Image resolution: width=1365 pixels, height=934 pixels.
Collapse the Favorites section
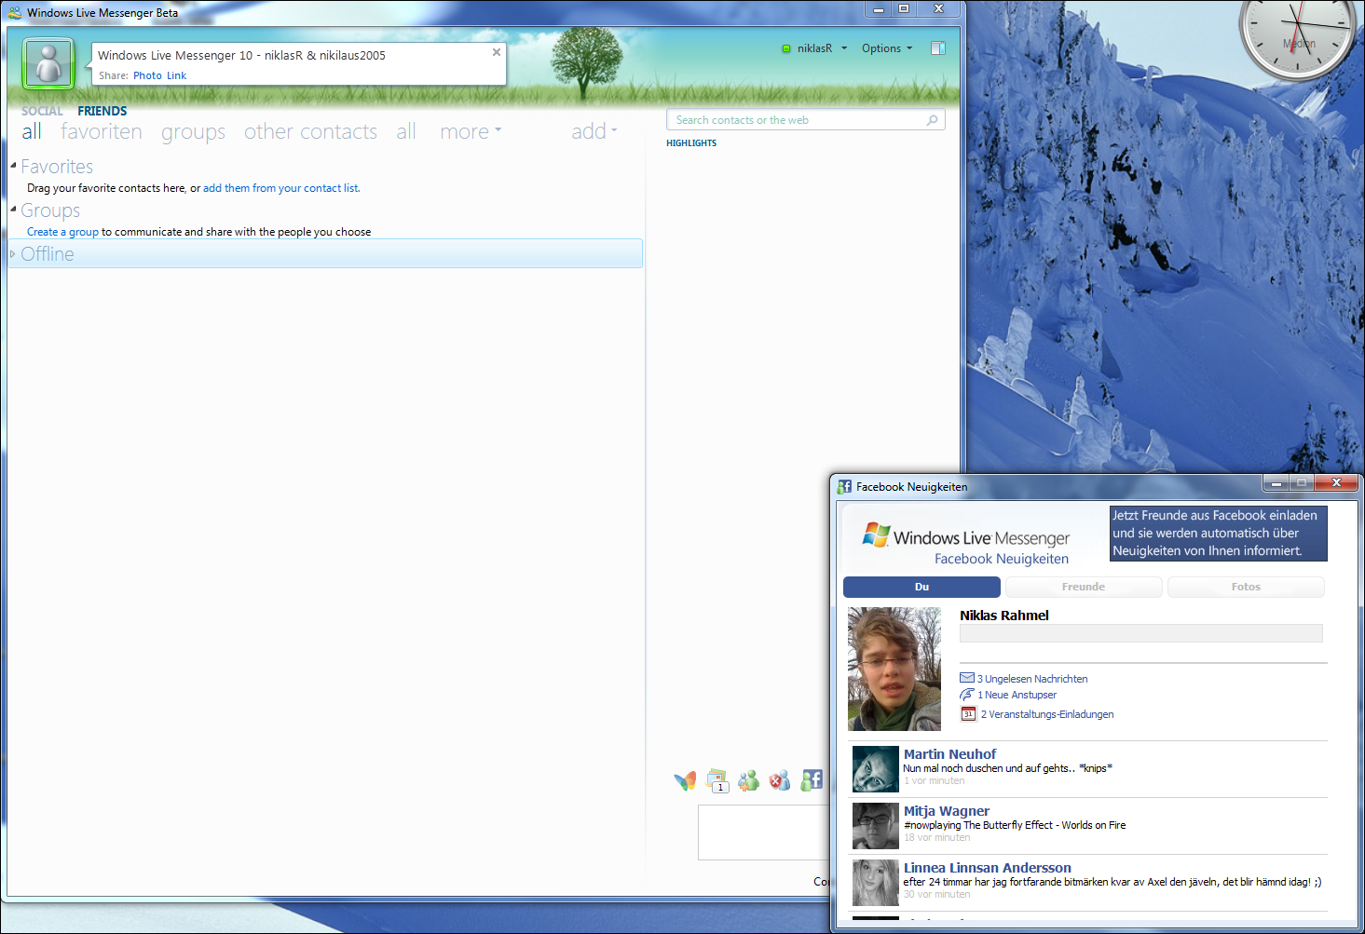13,166
